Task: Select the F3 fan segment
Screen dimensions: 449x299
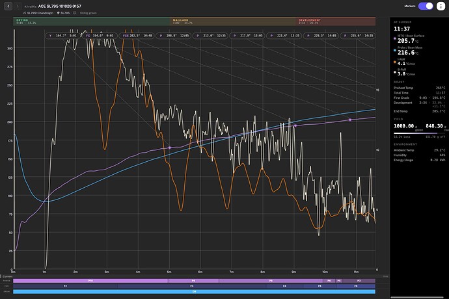Action: (x=192, y=286)
